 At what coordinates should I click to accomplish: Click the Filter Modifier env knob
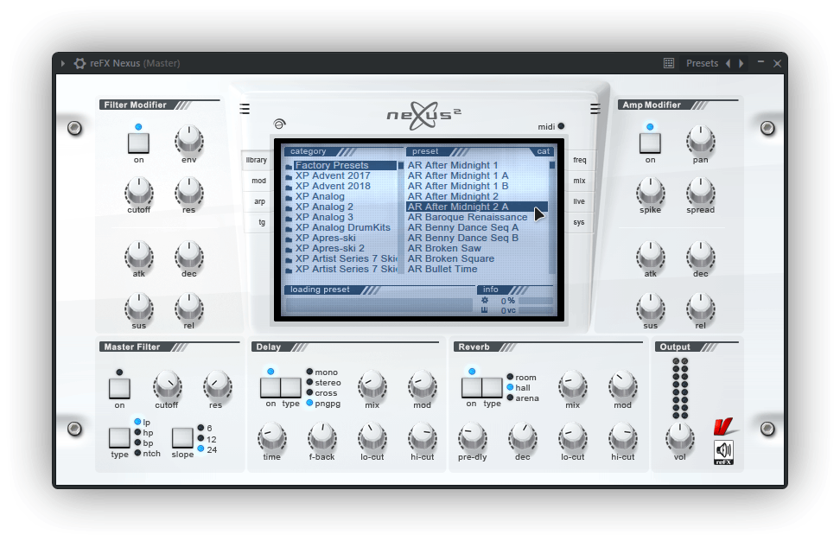[x=189, y=140]
